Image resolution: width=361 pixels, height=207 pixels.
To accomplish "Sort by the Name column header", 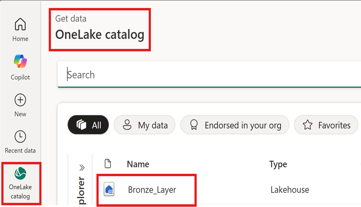I will click(x=138, y=164).
